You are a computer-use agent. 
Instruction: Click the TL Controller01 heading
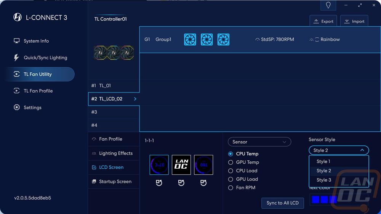click(110, 19)
